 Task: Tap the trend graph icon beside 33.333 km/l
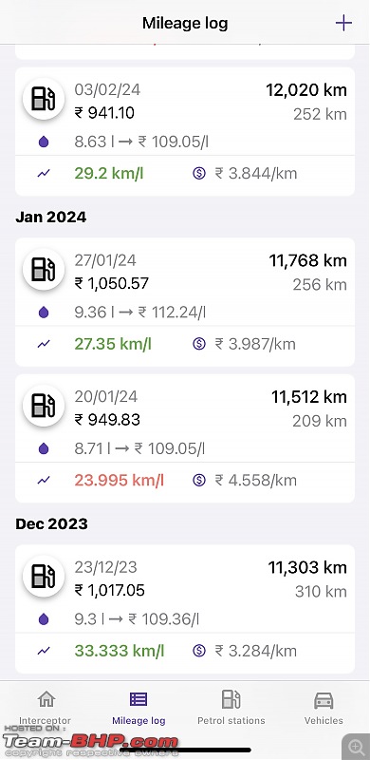44,651
